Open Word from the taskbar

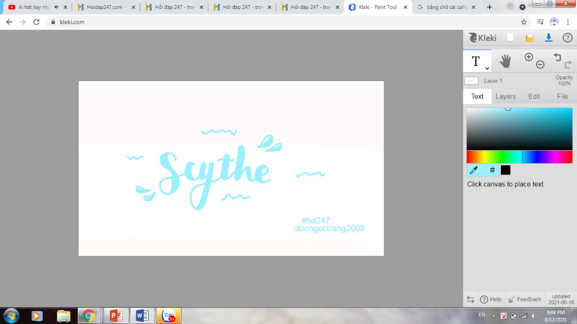142,316
